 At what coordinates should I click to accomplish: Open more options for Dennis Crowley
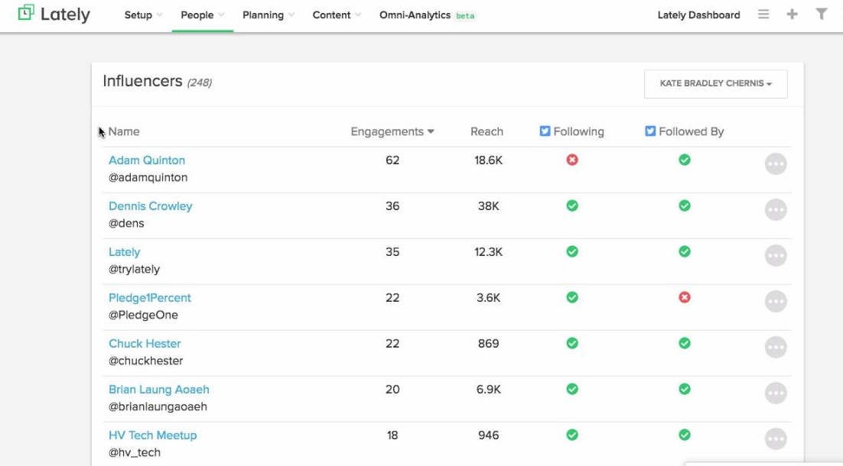(776, 210)
